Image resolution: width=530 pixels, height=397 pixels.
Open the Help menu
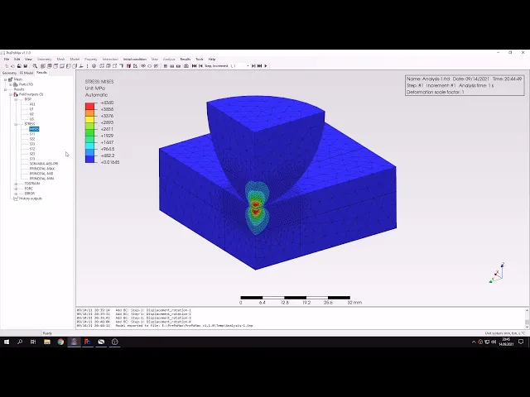(212, 60)
